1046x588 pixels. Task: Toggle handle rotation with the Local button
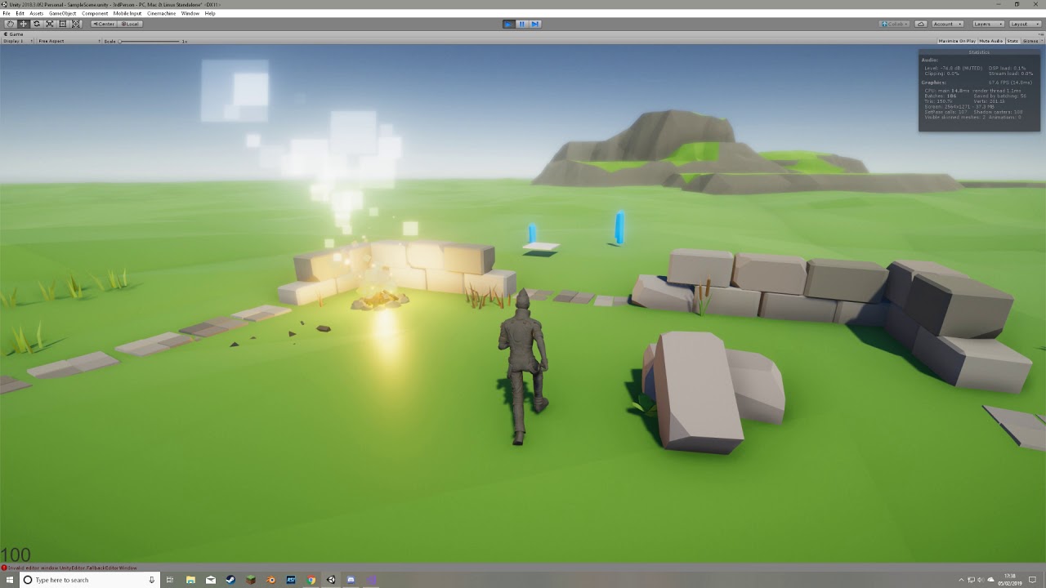(x=130, y=24)
